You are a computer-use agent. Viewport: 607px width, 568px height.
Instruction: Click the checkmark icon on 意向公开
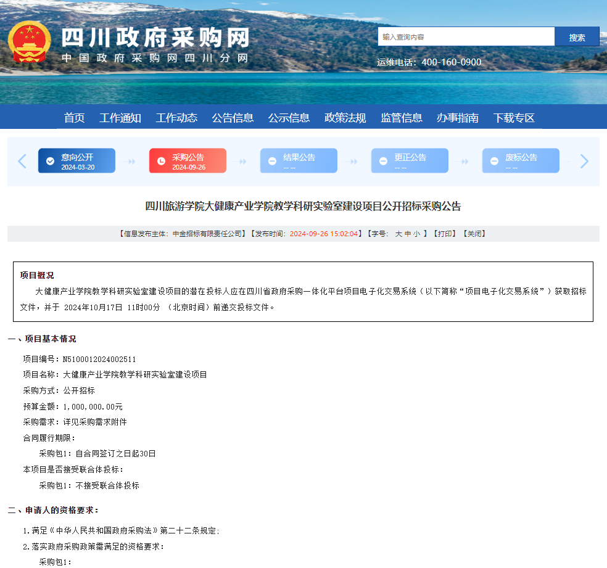tap(51, 161)
